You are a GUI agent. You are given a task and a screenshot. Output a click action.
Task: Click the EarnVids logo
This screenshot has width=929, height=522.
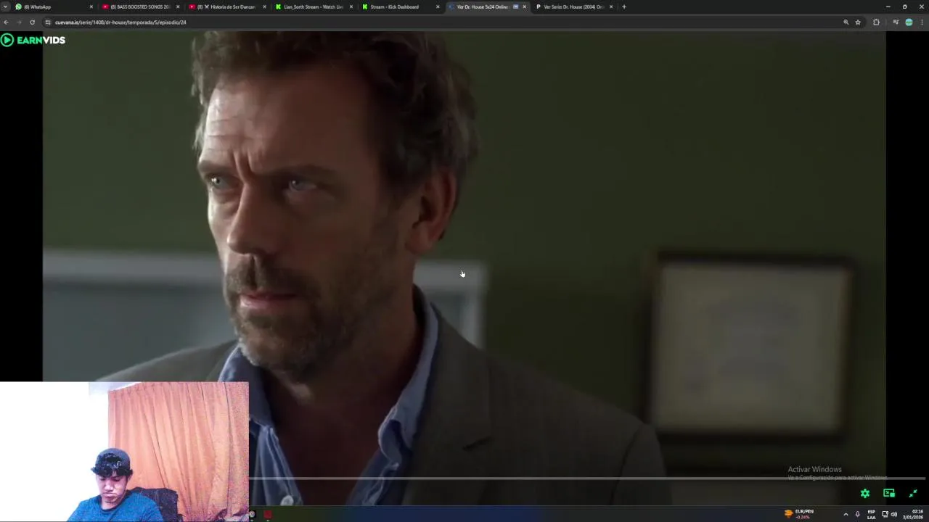[33, 40]
